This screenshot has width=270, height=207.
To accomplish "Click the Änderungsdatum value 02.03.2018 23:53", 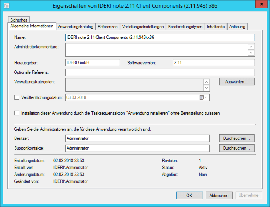I will click(69, 175).
